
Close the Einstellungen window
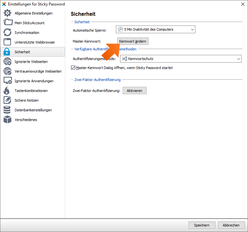(x=243, y=4)
